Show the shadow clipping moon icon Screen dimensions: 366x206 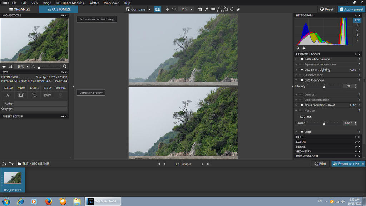coord(297,48)
